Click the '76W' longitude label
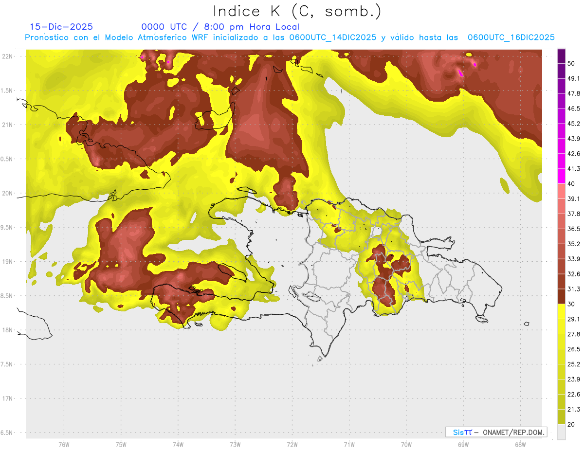The width and height of the screenshot is (584, 451). 64,445
